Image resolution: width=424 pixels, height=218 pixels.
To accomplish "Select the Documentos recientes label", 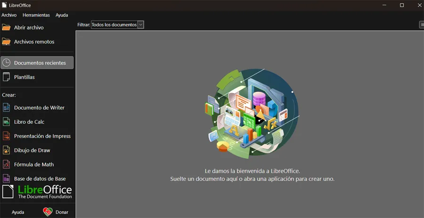I will pos(40,63).
